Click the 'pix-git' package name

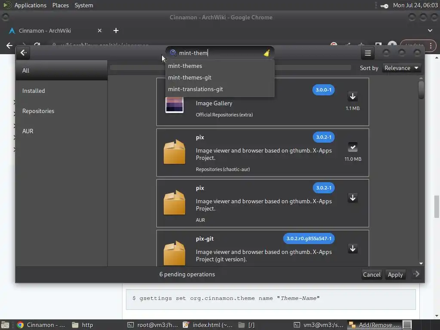point(205,239)
